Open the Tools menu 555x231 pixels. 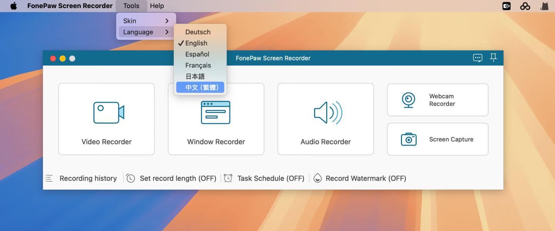click(131, 6)
